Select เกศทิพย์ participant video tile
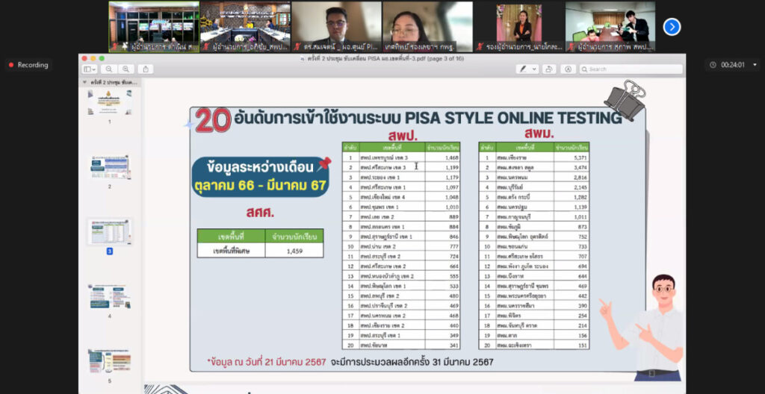Screen dimensions: 765x394 coord(428,26)
